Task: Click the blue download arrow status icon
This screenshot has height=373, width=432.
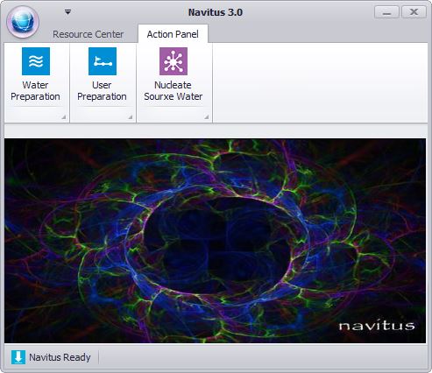Action: click(x=18, y=357)
